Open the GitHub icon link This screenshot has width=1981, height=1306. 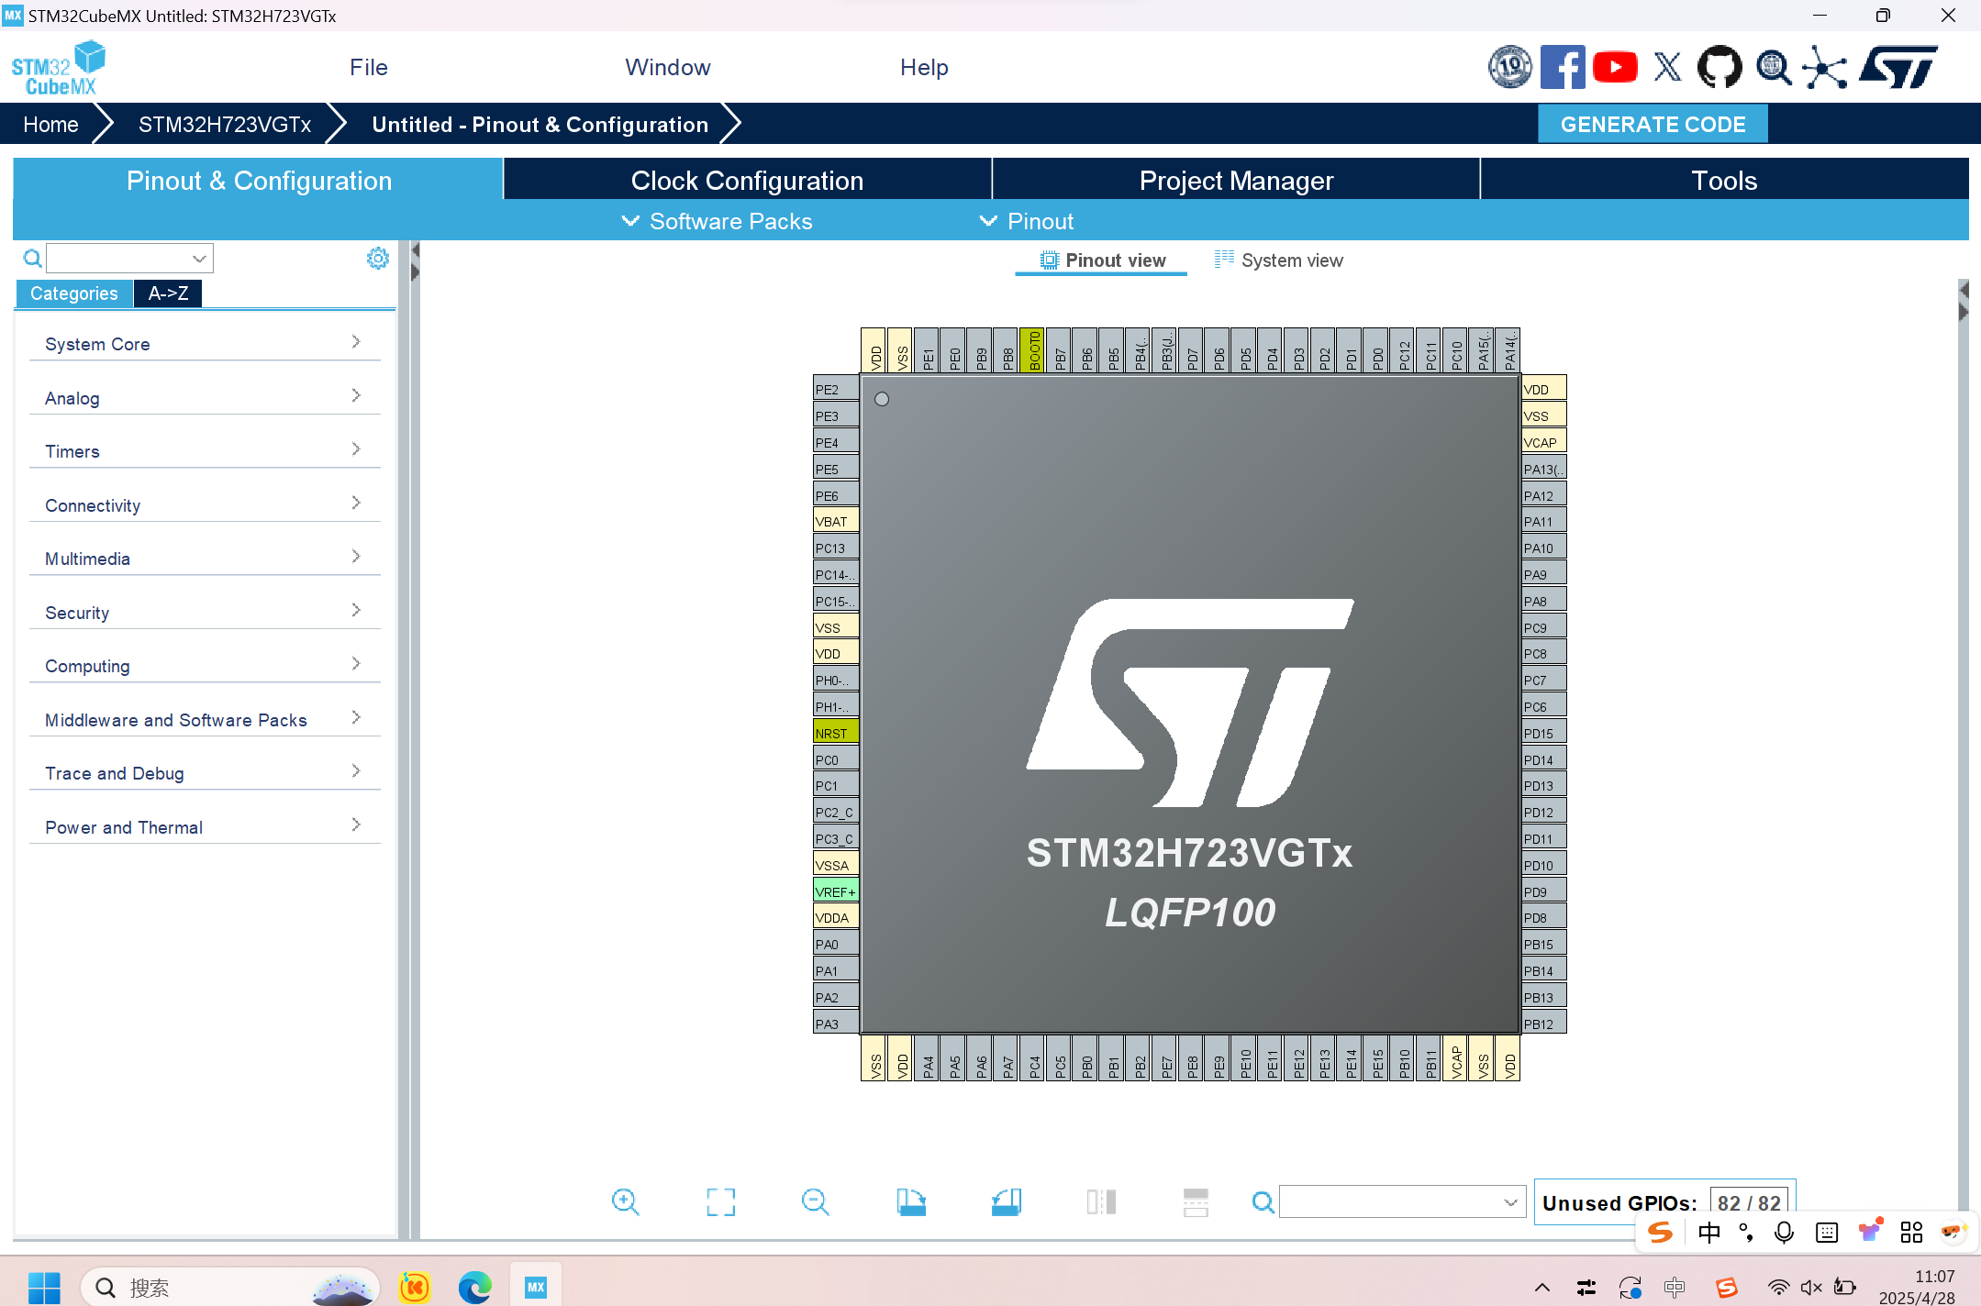1719,67
